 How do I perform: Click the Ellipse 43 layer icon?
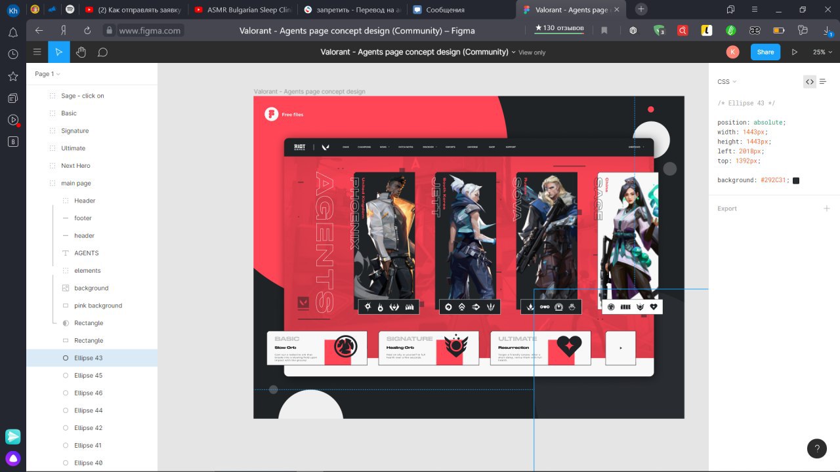tap(65, 358)
